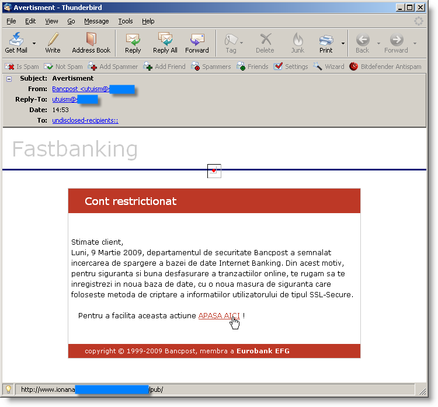The width and height of the screenshot is (438, 407).
Task: Minimize the Thunderbird window
Action: pos(400,8)
